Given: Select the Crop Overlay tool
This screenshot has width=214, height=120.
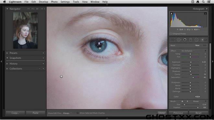Looking at the screenshot, I should coord(172,40).
